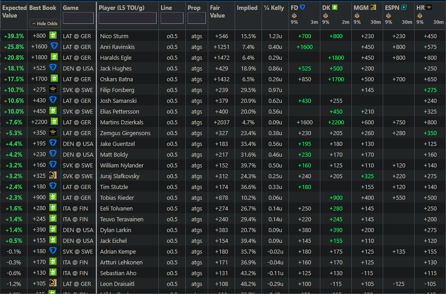
Task: Click the Hide Odds button
Action: click(45, 24)
